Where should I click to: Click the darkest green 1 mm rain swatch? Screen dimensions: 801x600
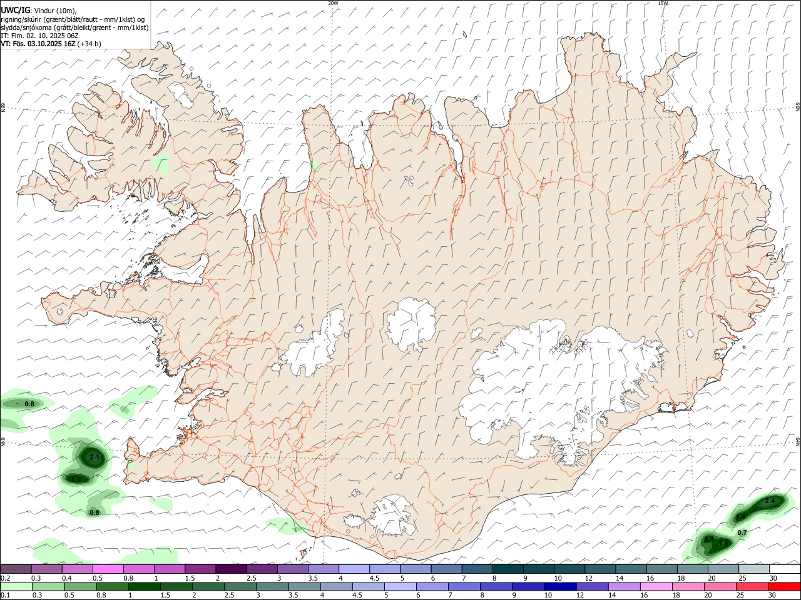point(145,586)
